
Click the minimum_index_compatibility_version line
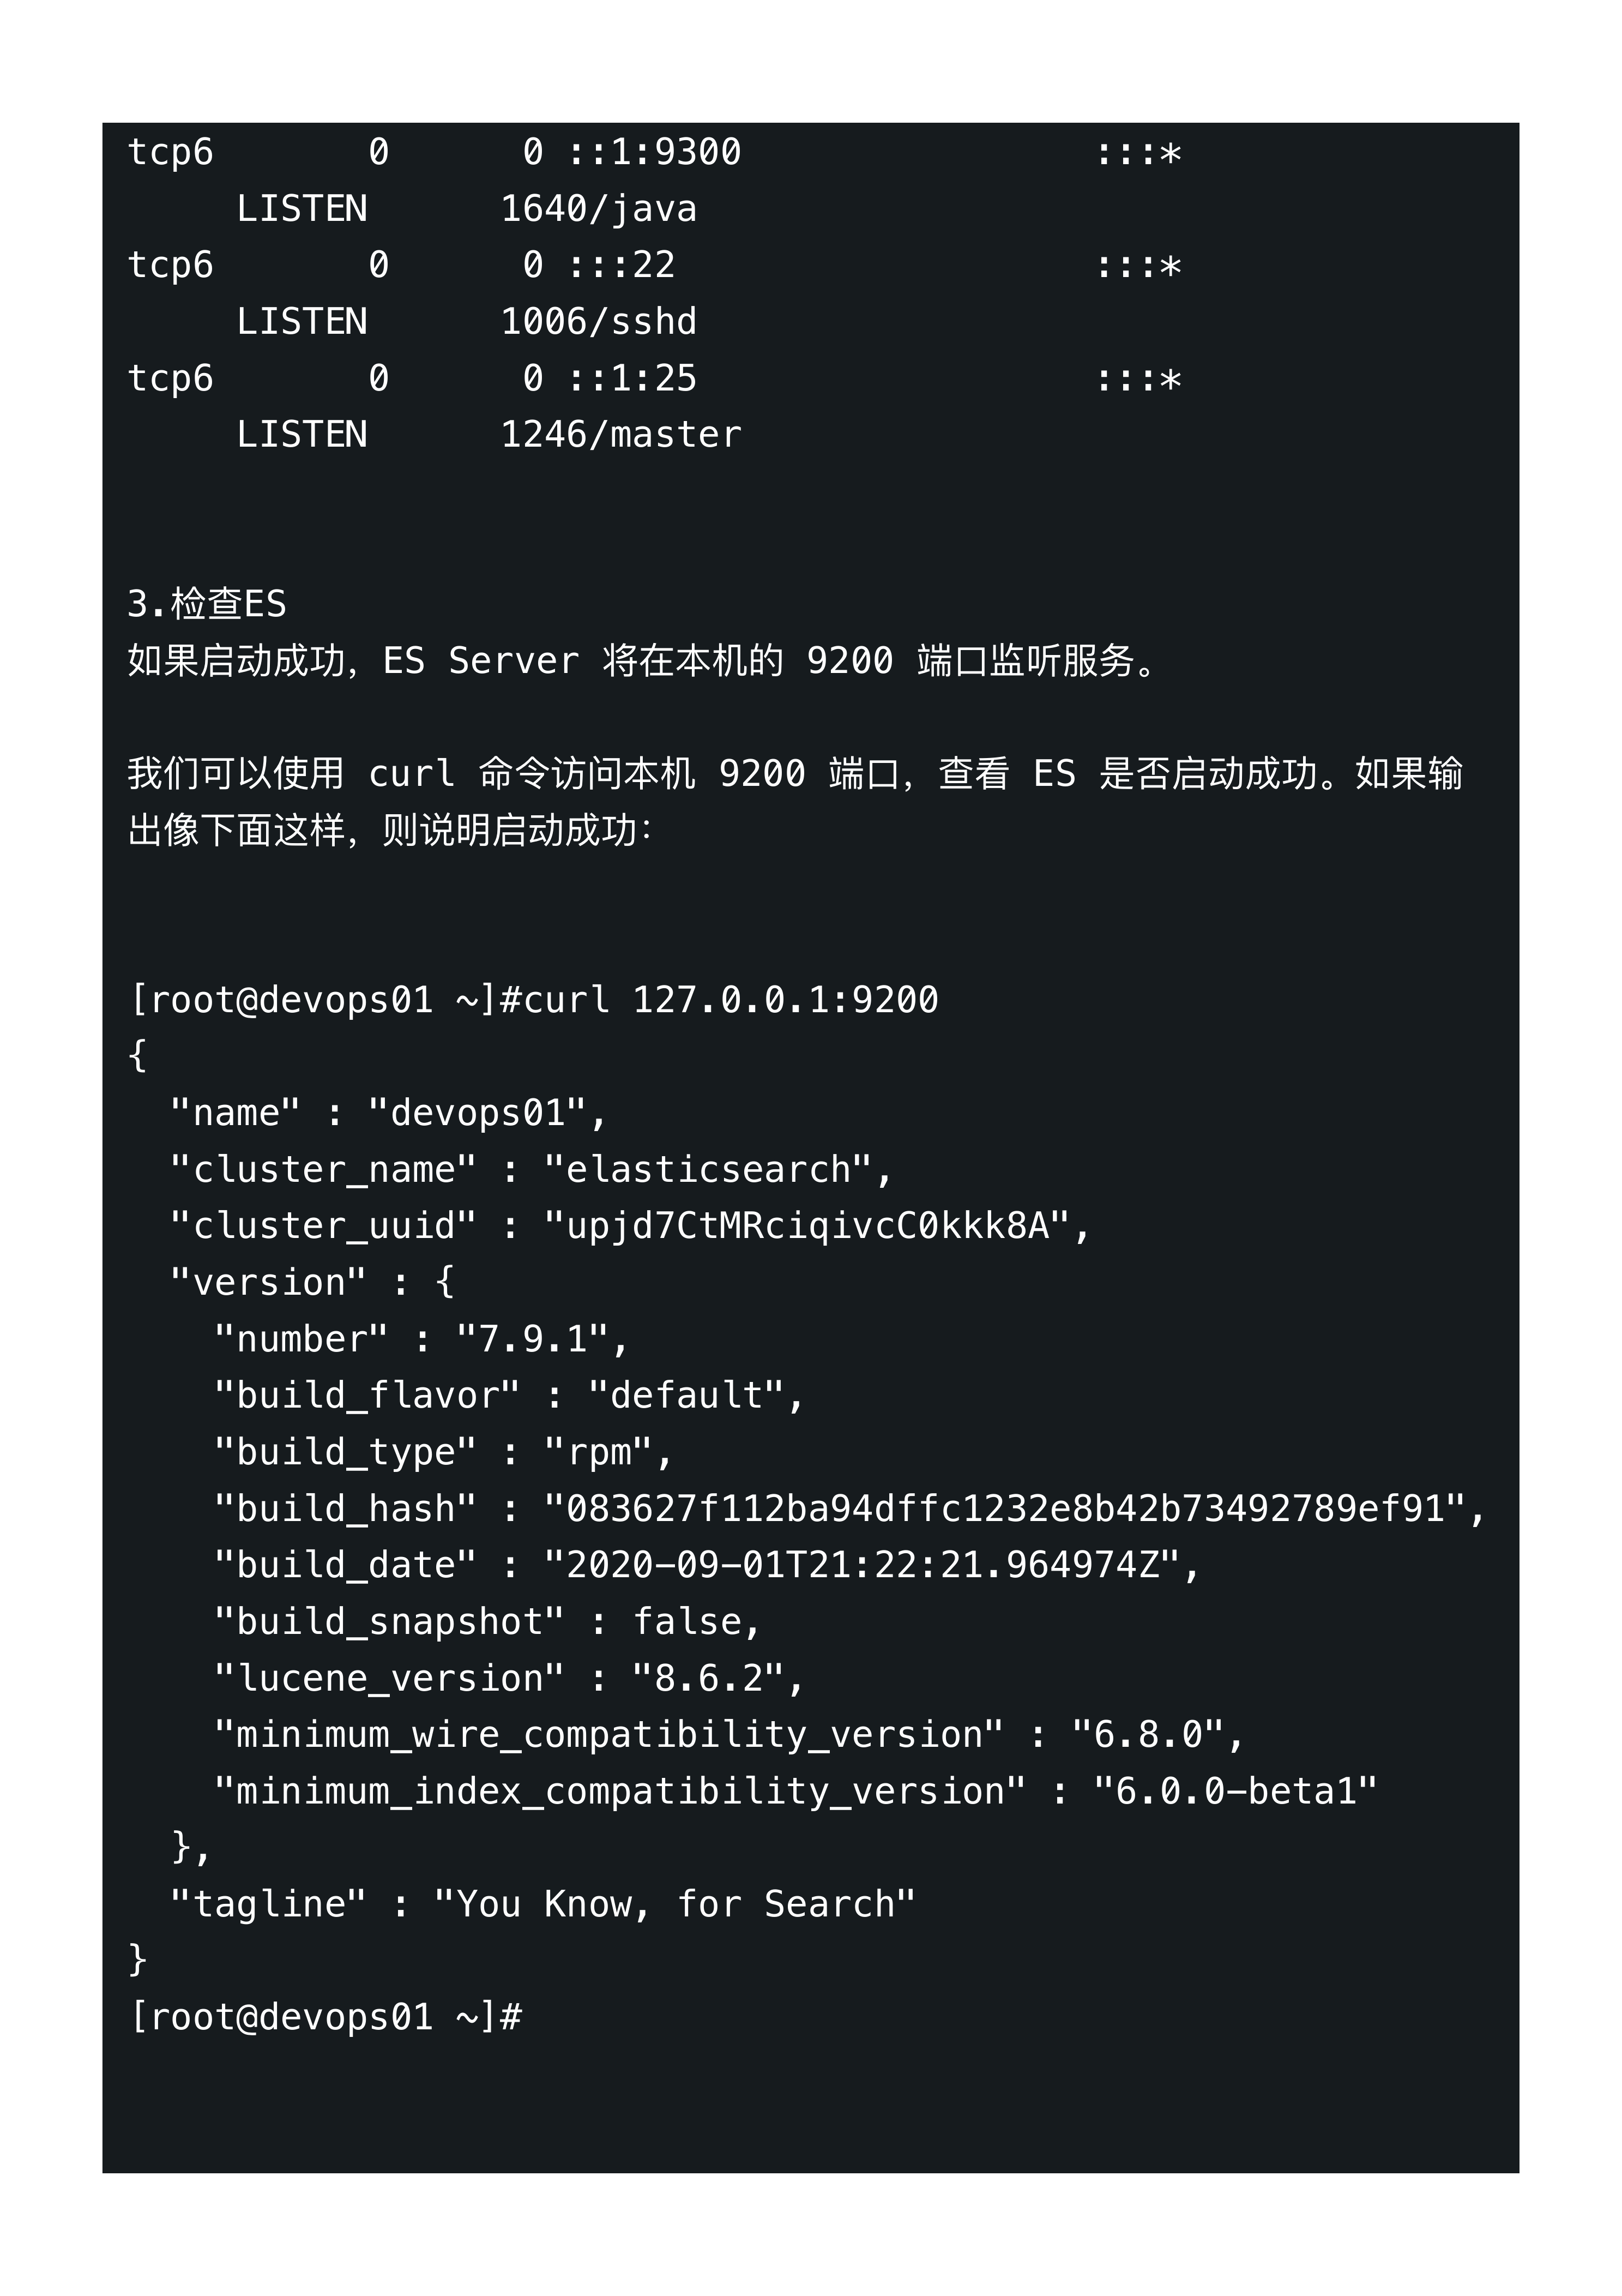click(x=796, y=1790)
